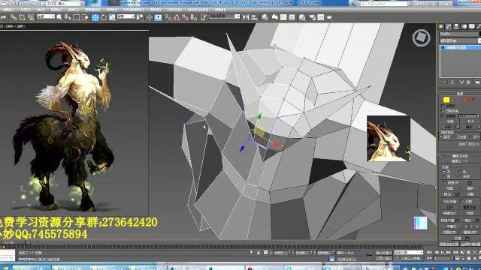Switch to the Display command panel tab
This screenshot has width=481, height=270.
point(472,27)
